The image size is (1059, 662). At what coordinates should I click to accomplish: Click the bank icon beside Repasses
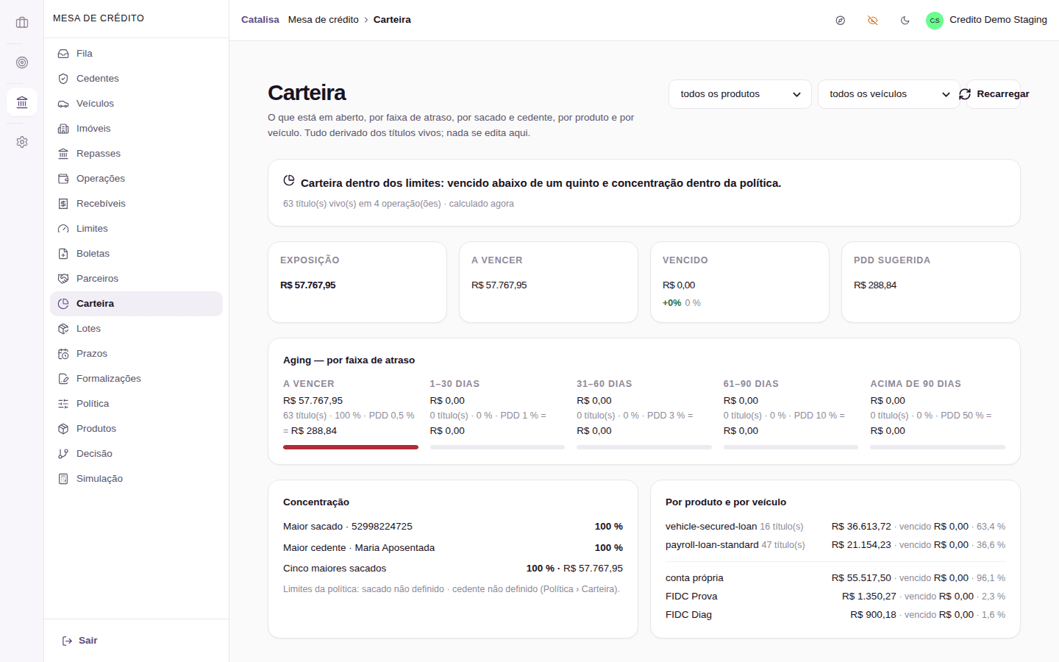point(63,154)
